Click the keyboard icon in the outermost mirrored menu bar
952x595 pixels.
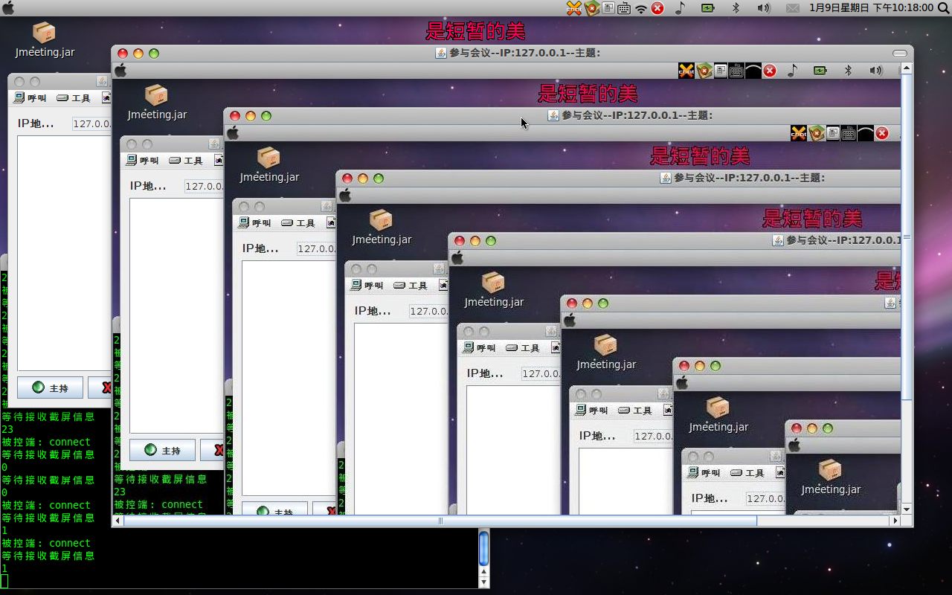[x=736, y=71]
